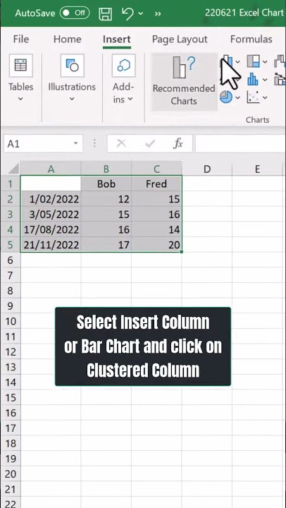
Task: Toggle AutoSave switch on
Action: pos(75,13)
